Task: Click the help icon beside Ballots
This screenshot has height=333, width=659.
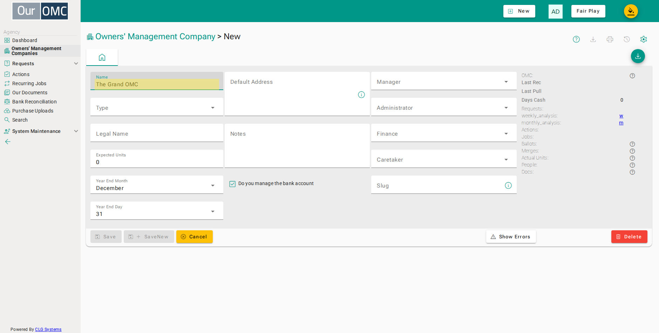Action: click(632, 144)
